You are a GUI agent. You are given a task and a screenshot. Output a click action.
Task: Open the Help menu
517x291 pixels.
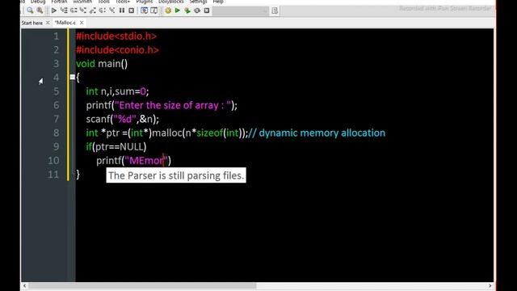click(x=218, y=2)
